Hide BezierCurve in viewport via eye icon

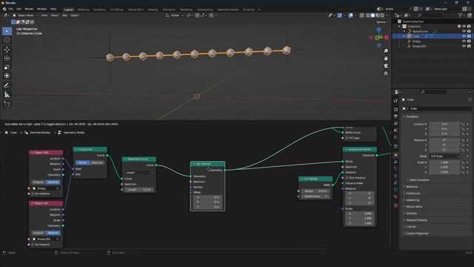pos(464,31)
